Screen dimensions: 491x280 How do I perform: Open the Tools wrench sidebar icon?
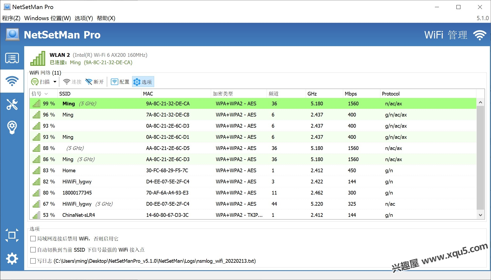[12, 104]
